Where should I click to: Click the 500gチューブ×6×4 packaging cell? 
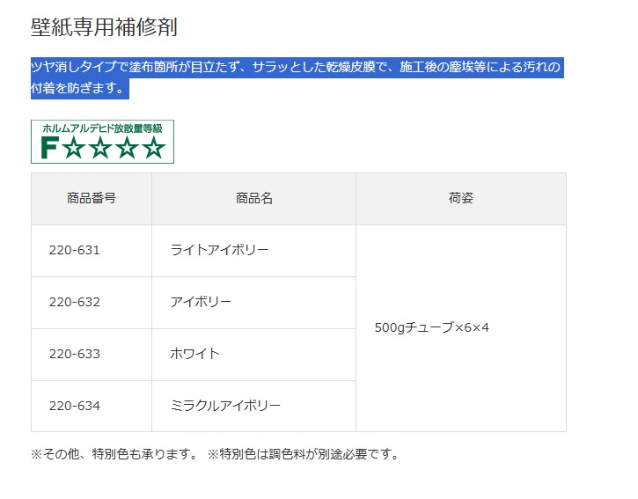point(431,327)
